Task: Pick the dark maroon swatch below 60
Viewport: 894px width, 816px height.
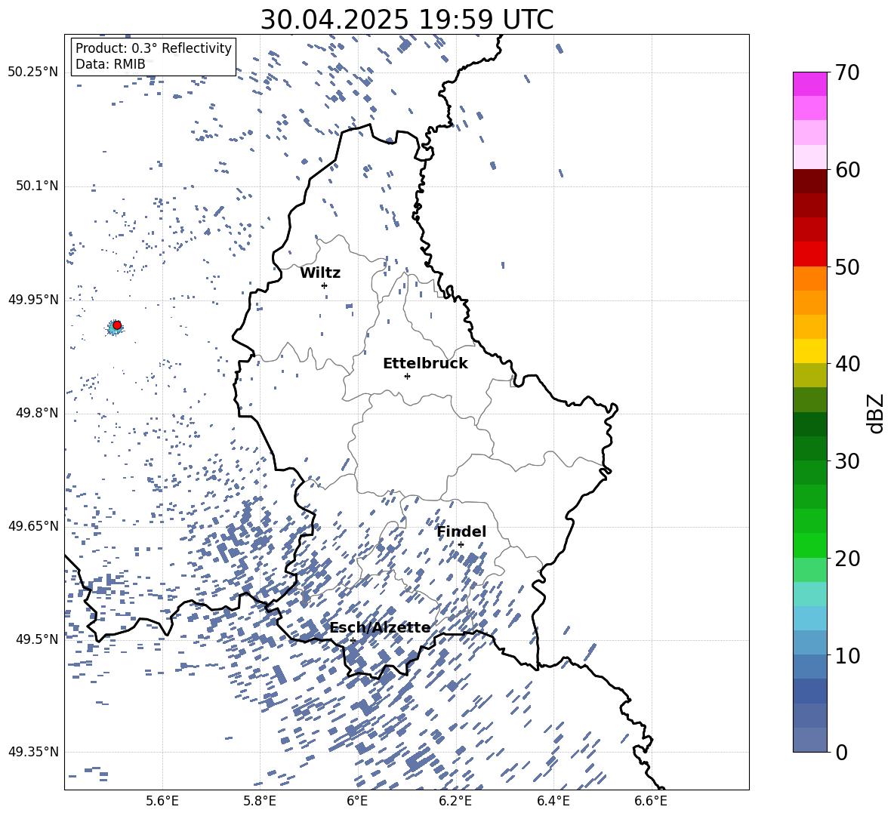Action: [810, 181]
